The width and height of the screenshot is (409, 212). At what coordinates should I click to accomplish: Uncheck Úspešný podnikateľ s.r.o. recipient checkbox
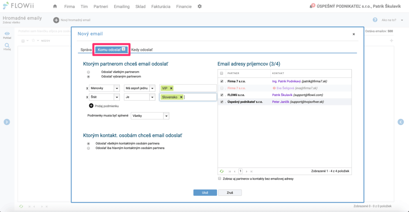[222, 102]
